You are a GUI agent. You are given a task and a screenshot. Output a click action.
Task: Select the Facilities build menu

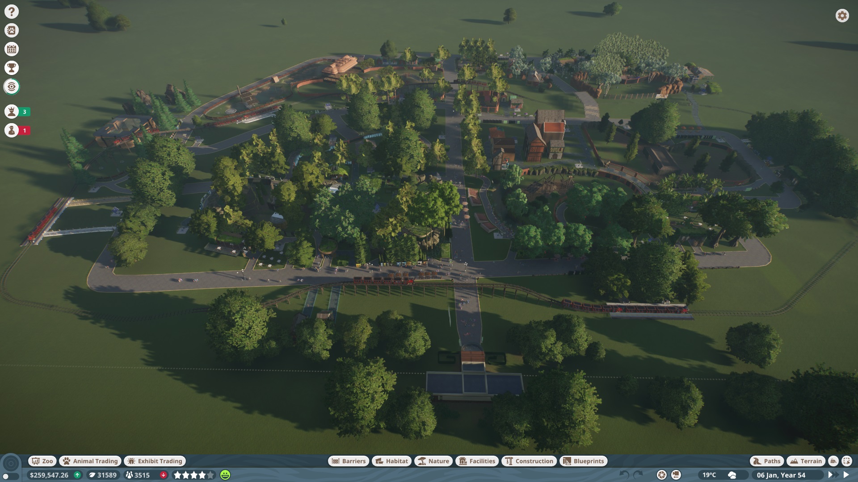point(477,461)
